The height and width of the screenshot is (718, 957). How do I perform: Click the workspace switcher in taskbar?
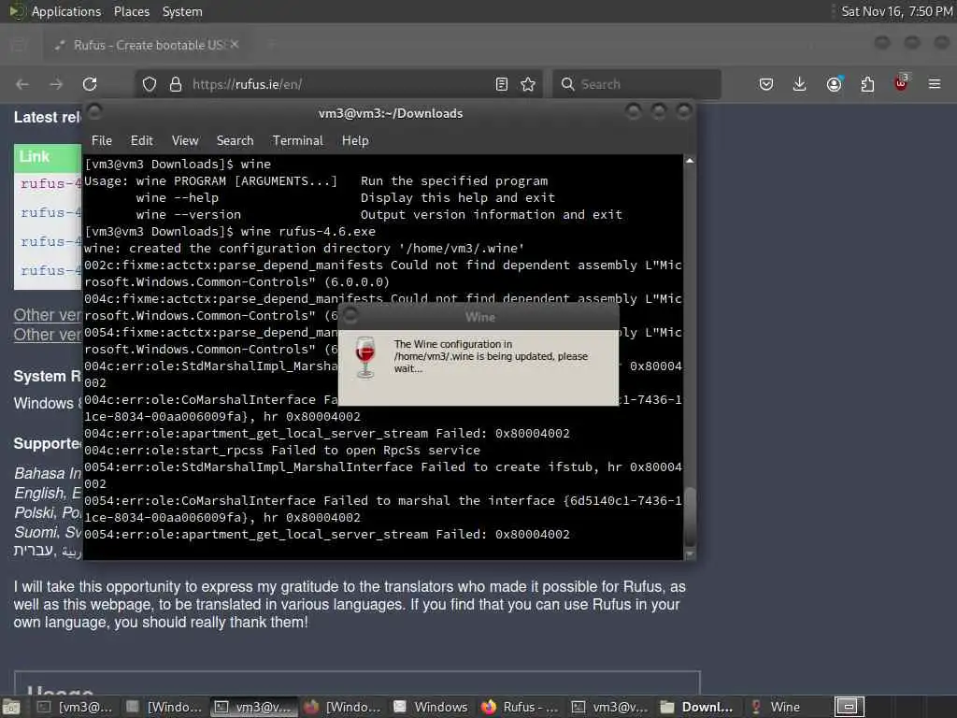[x=850, y=707]
